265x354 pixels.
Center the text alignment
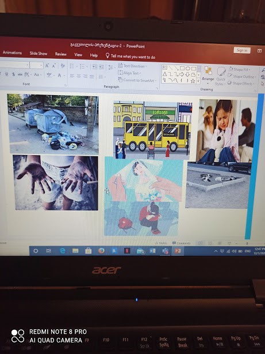point(79,76)
